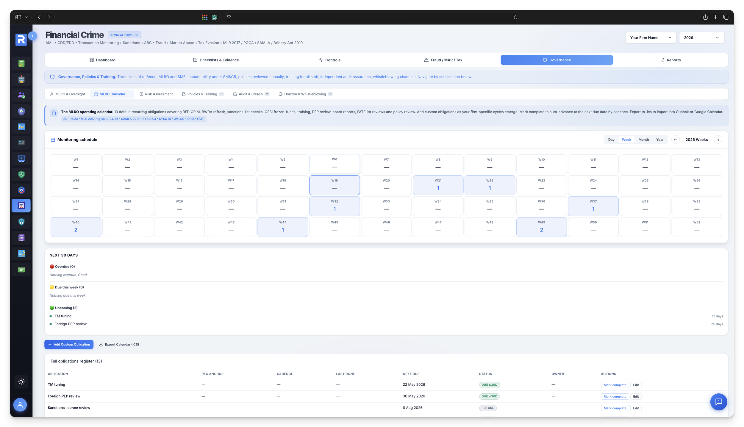This screenshot has width=744, height=427.
Task: Open the video monitor training sidebar icon
Action: click(21, 158)
